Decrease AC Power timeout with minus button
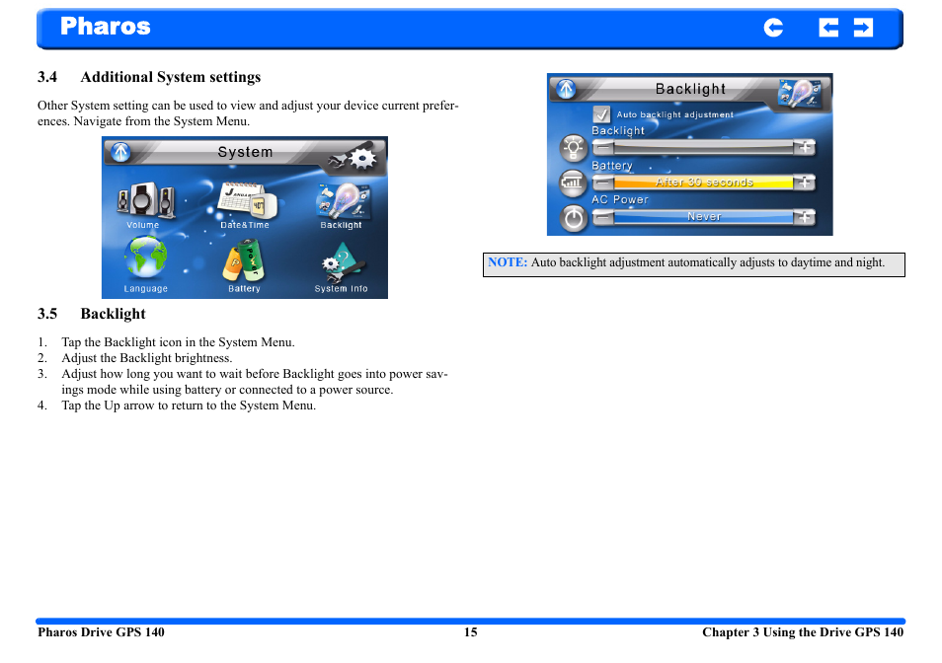 click(x=603, y=217)
